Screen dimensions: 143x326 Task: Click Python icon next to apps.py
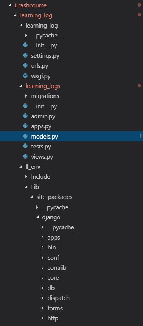click(25, 126)
